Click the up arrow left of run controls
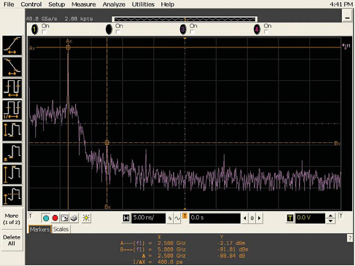 click(31, 216)
